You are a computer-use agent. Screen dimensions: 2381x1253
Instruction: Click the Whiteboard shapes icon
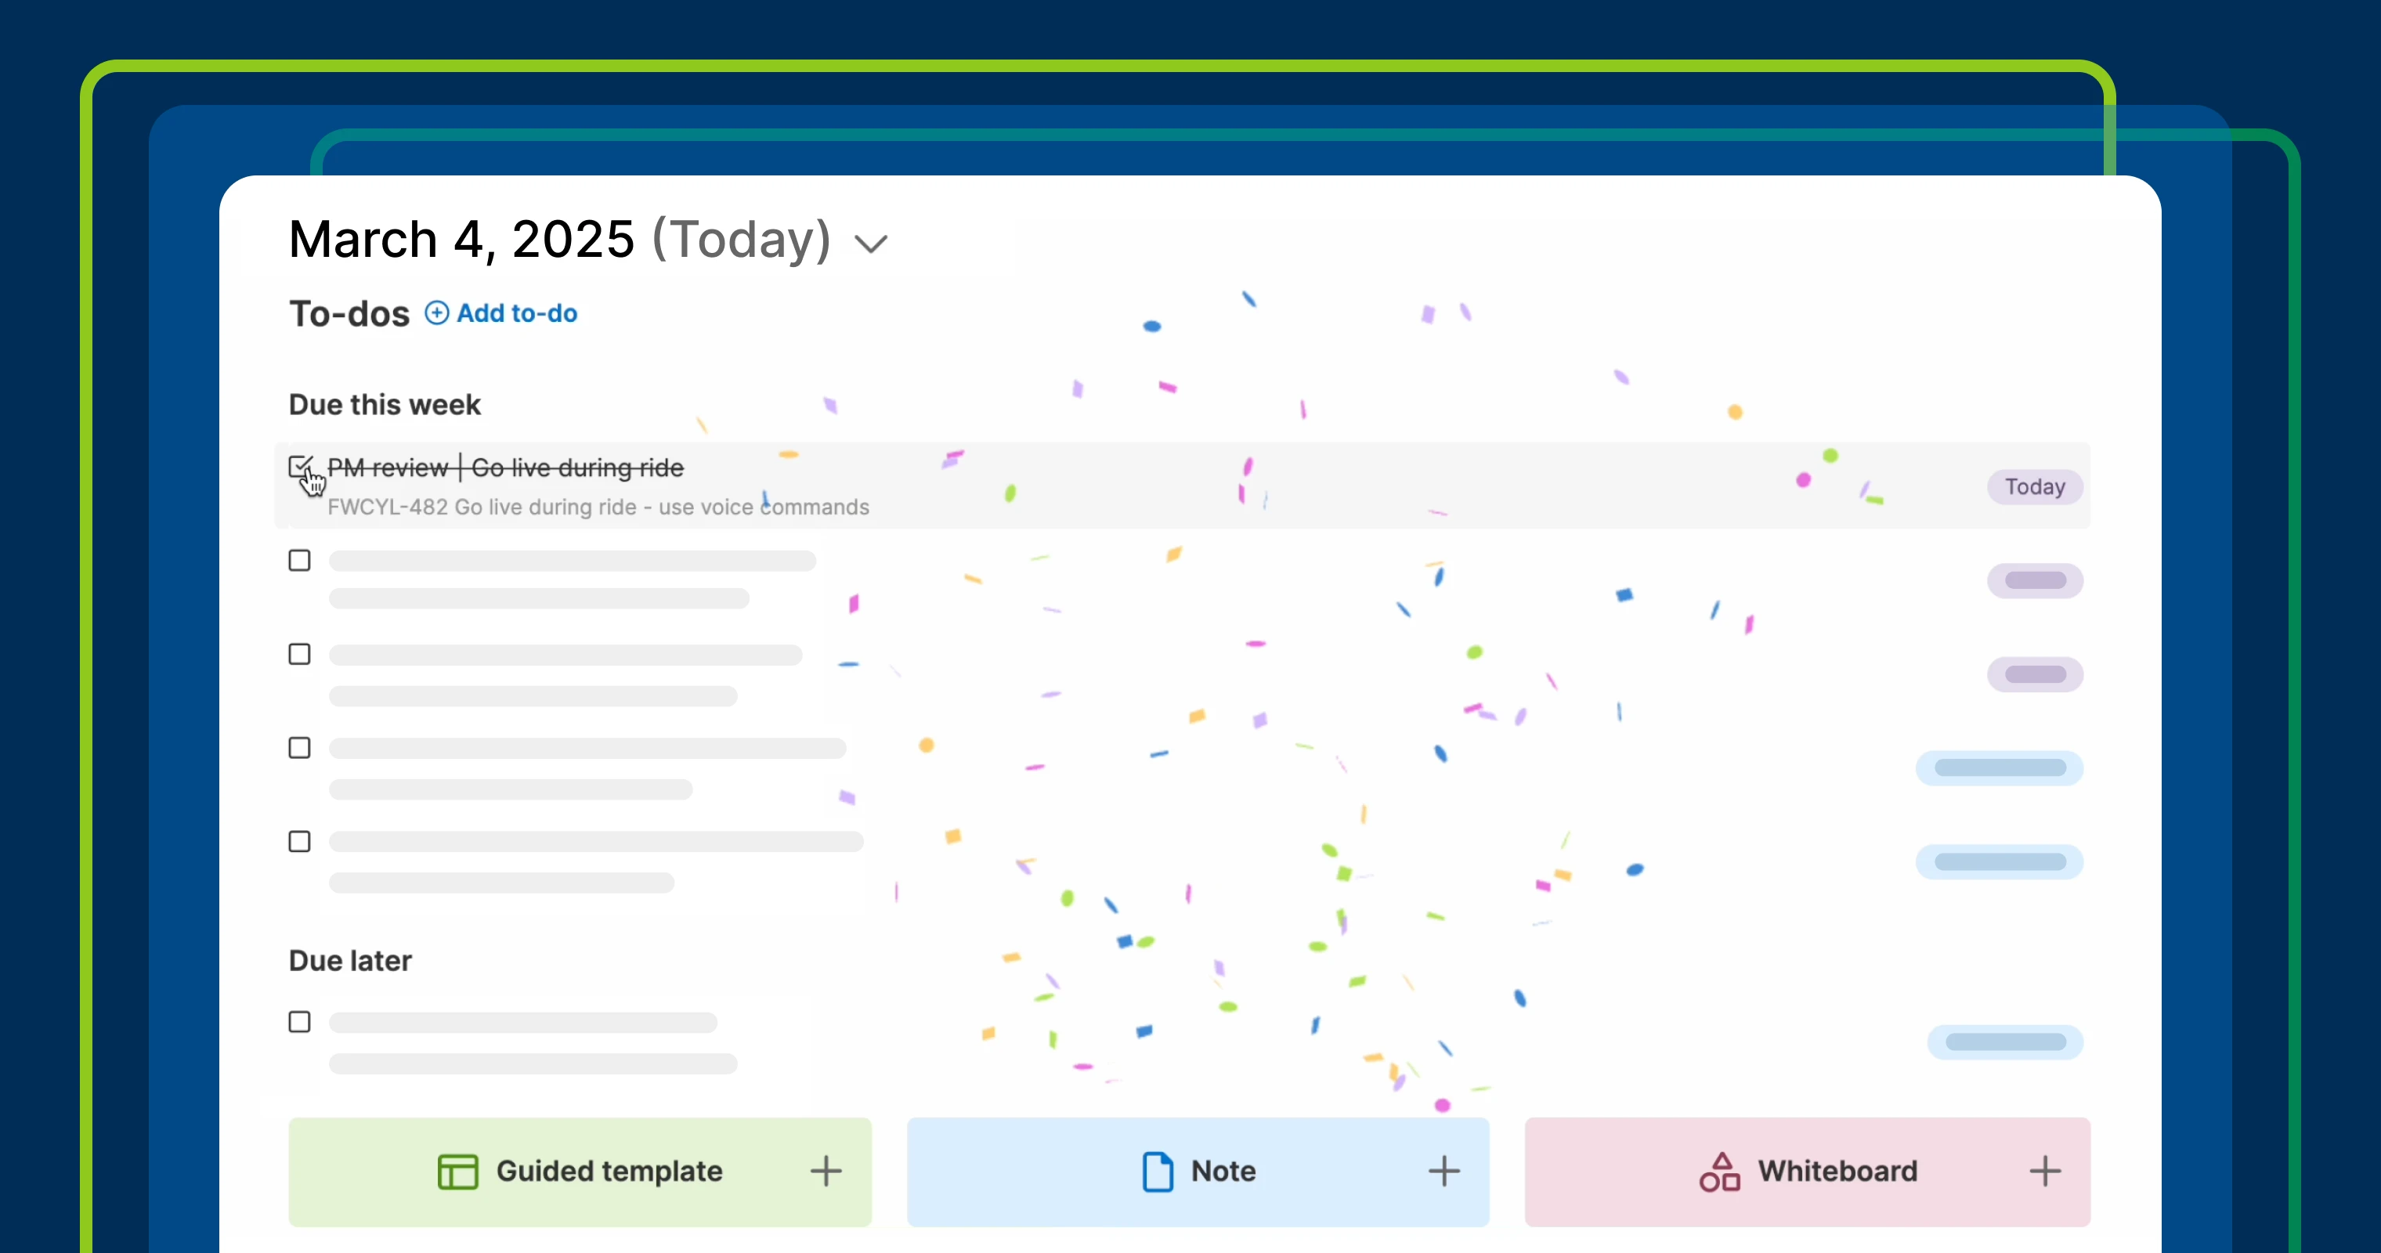[x=1719, y=1172]
